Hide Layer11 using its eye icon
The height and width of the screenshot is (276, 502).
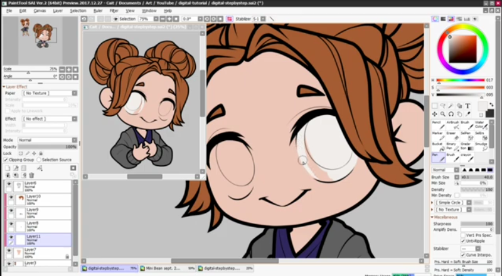tap(11, 237)
